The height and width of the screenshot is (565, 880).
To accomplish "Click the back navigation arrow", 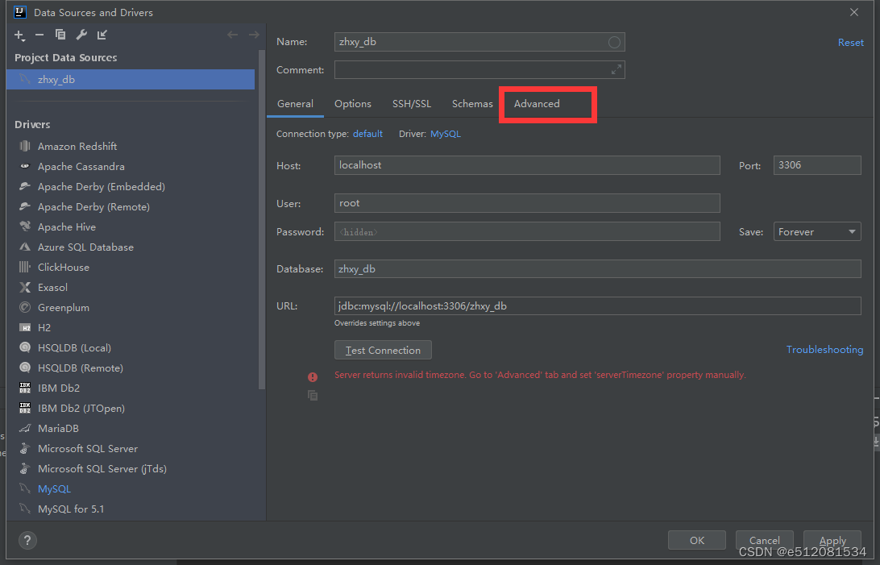I will 233,34.
